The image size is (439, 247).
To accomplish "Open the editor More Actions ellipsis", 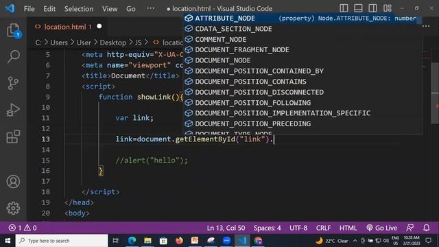I will [426, 26].
